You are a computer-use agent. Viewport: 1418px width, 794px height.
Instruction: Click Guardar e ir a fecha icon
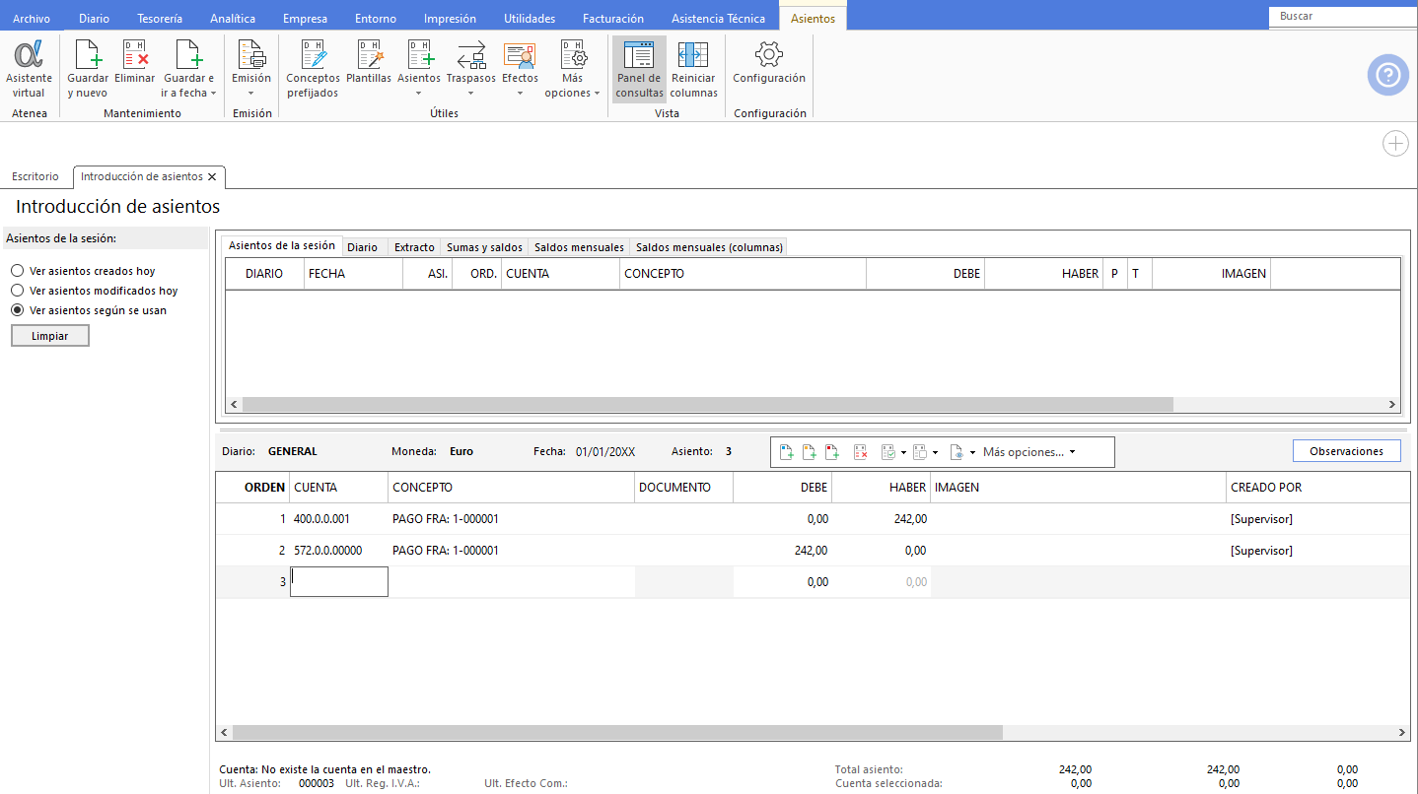(x=188, y=54)
